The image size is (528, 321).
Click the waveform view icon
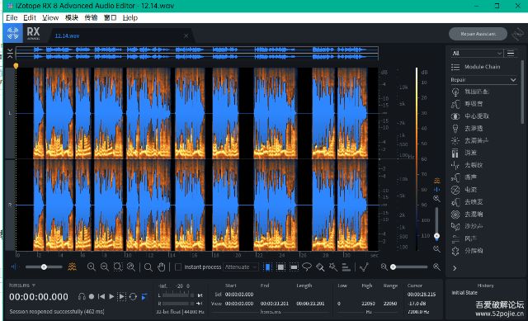tap(14, 267)
